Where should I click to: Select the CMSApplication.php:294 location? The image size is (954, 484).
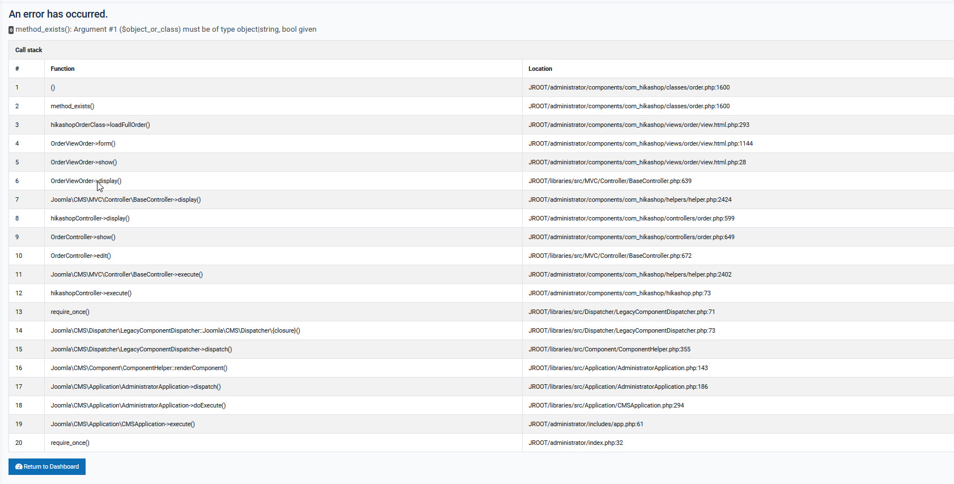607,405
